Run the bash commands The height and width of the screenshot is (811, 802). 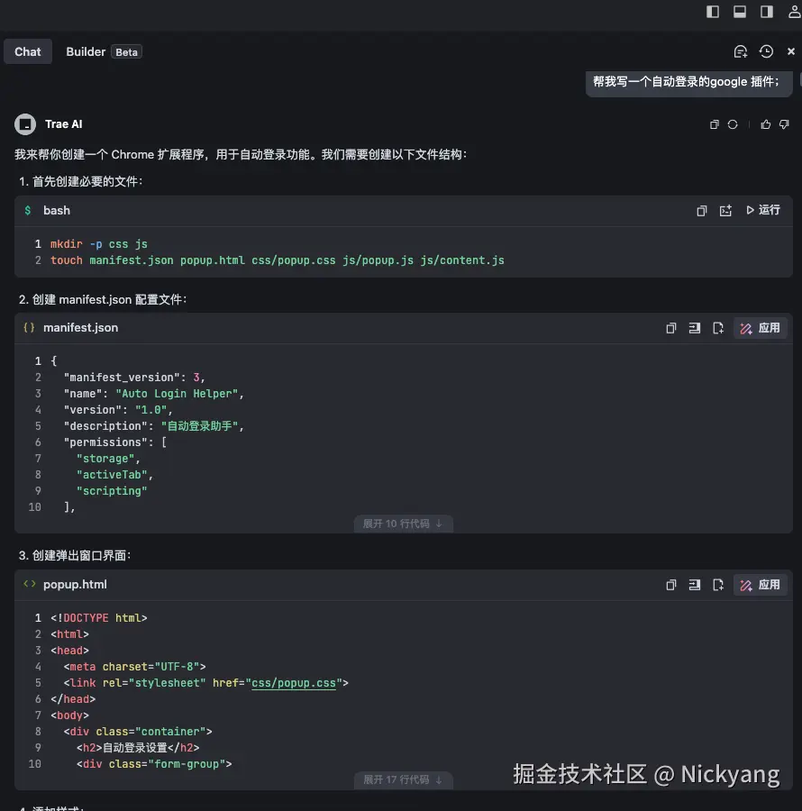point(762,210)
